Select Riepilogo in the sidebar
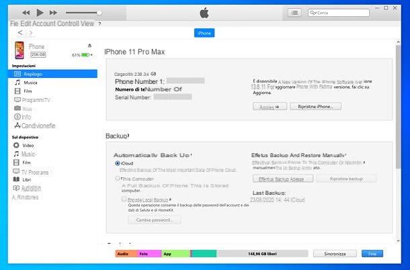The width and height of the screenshot is (410, 270). [x=52, y=74]
